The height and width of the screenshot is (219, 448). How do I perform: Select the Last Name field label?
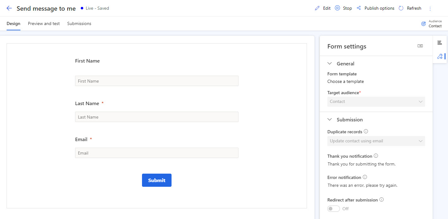click(x=87, y=103)
